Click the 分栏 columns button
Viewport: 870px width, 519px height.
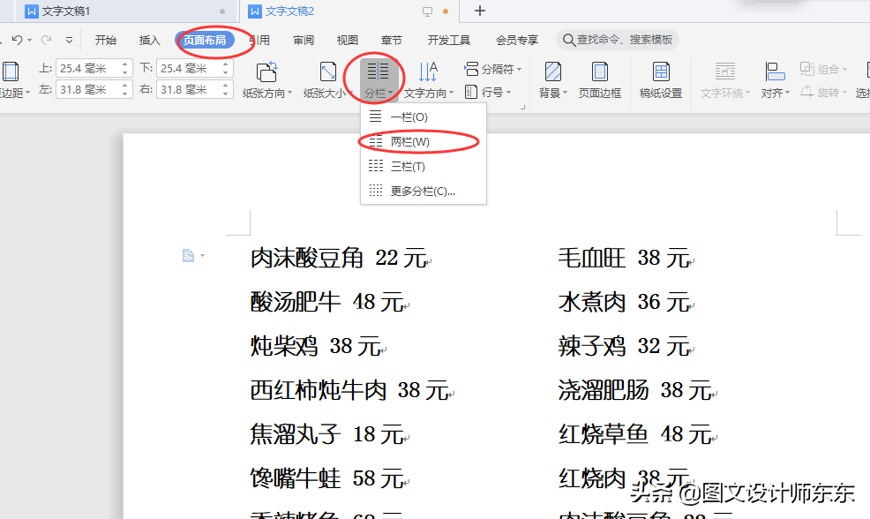379,80
